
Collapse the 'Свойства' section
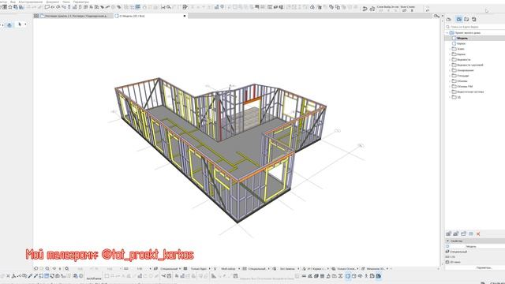[447, 241]
